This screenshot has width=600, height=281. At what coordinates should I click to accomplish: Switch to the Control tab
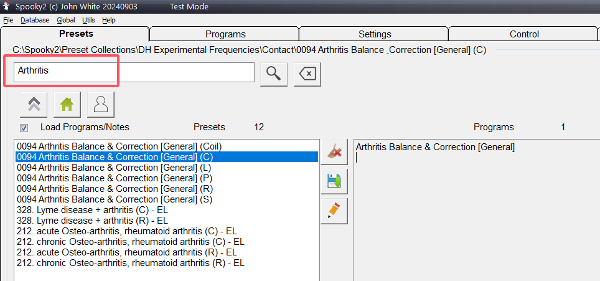(x=524, y=34)
